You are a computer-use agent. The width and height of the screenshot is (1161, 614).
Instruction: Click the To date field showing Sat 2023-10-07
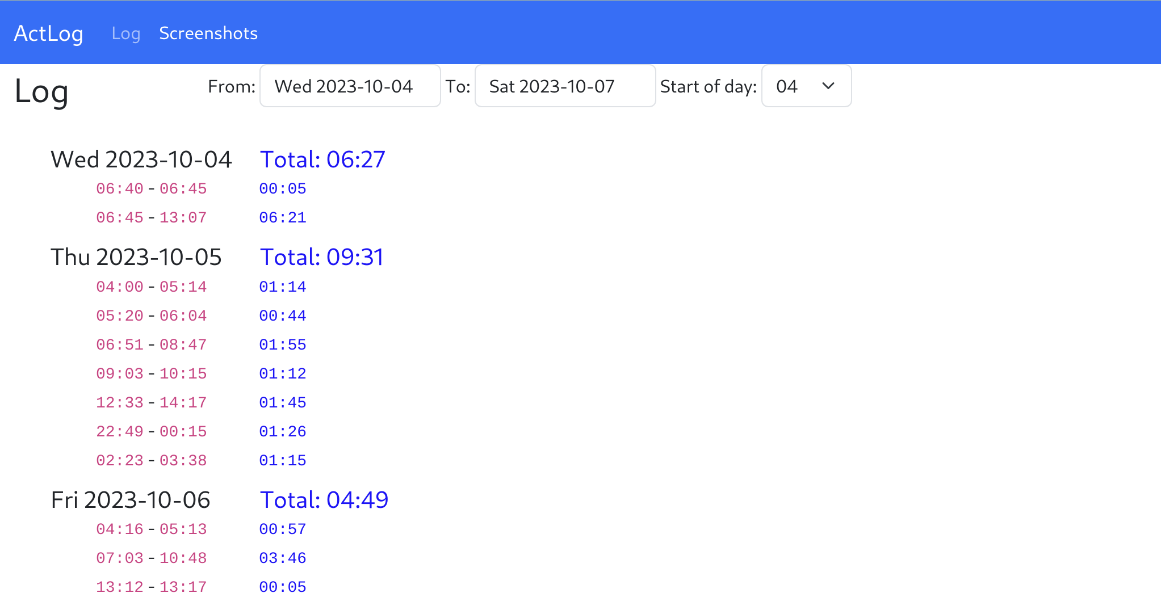click(x=565, y=86)
